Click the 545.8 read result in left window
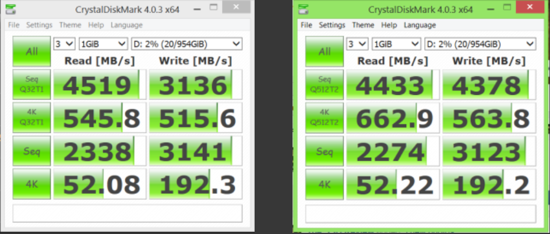This screenshot has height=234, width=550. pyautogui.click(x=100, y=118)
